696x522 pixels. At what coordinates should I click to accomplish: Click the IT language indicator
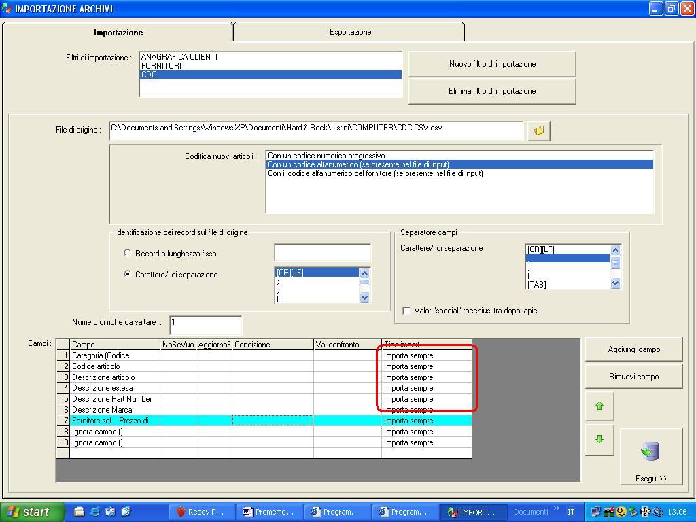(x=571, y=512)
